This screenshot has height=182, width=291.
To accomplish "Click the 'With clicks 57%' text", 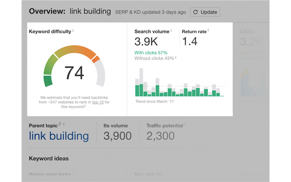I will pos(151,53).
